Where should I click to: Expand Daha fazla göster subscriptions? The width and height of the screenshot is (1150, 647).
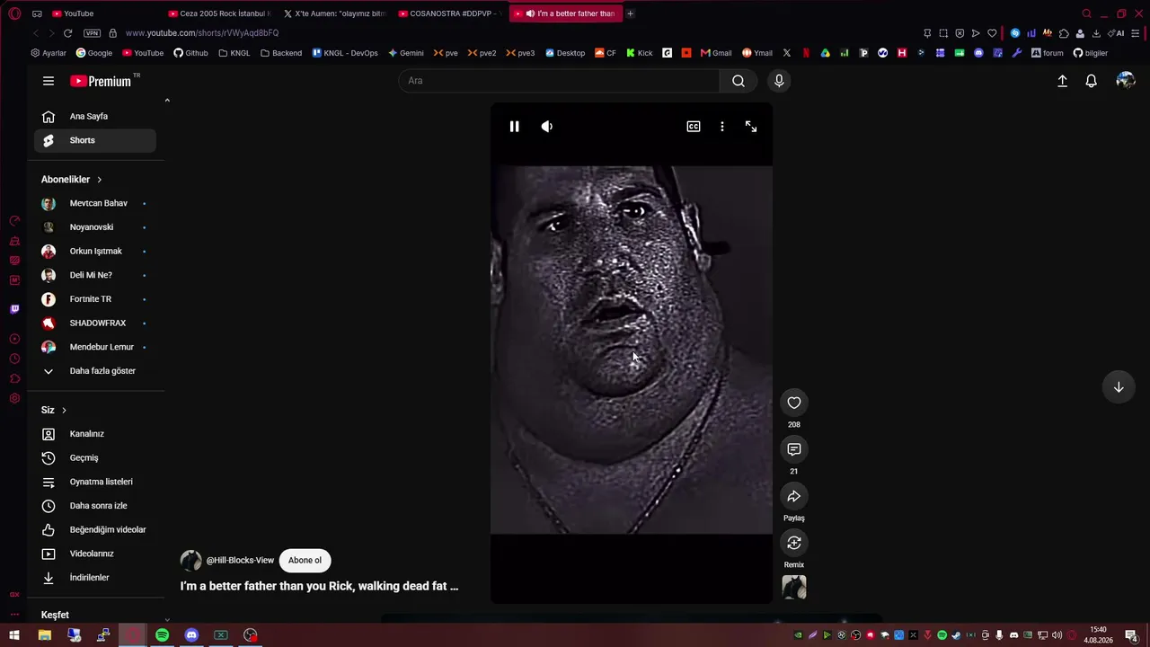click(x=95, y=371)
